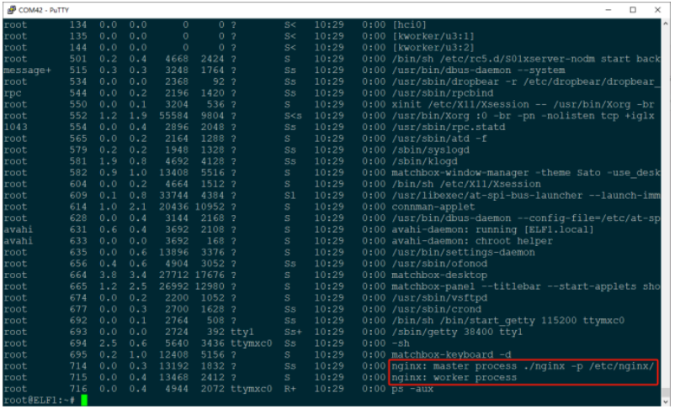Click the "/usr/sbin/crond" command
This screenshot has height=409, width=675.
[437, 309]
